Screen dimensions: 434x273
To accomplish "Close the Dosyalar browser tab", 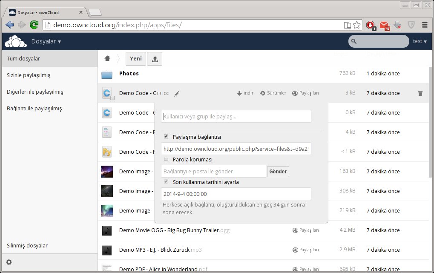I will [81, 12].
